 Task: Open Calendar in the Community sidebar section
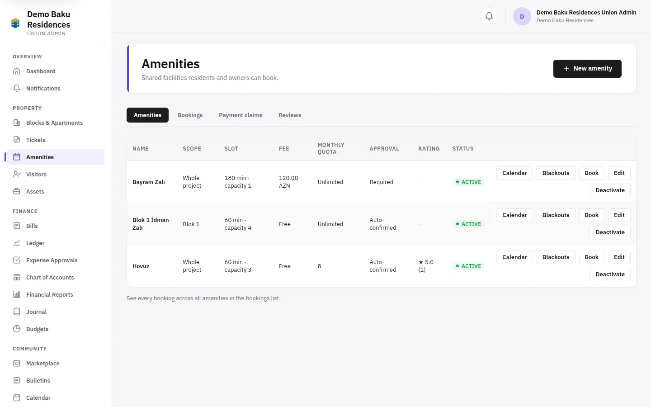[x=56, y=398]
